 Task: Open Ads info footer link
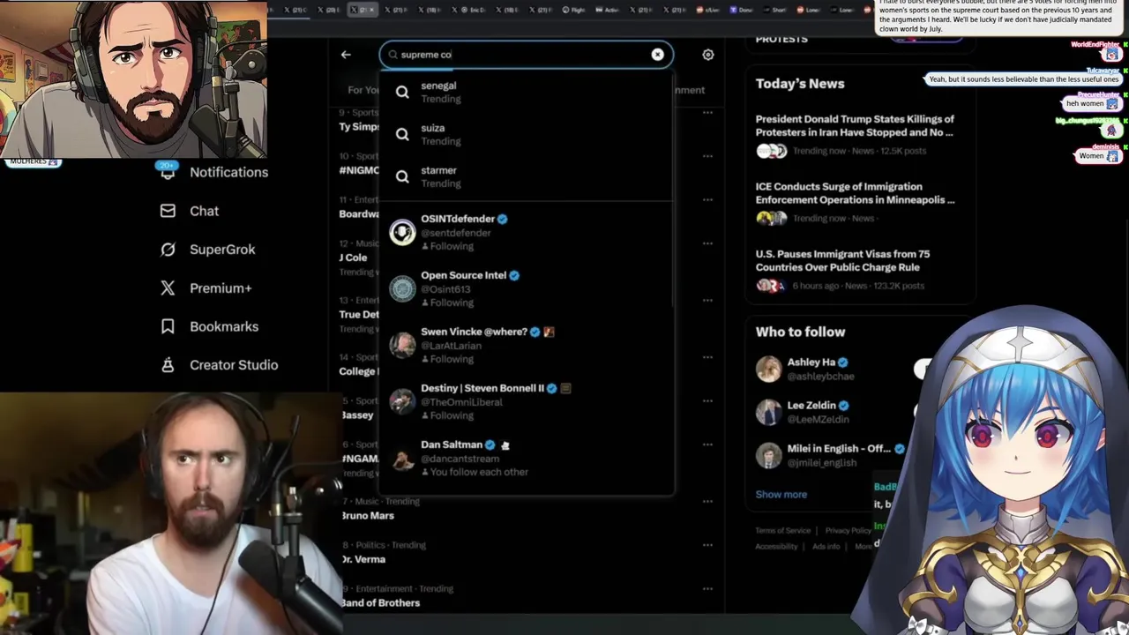pyautogui.click(x=826, y=547)
